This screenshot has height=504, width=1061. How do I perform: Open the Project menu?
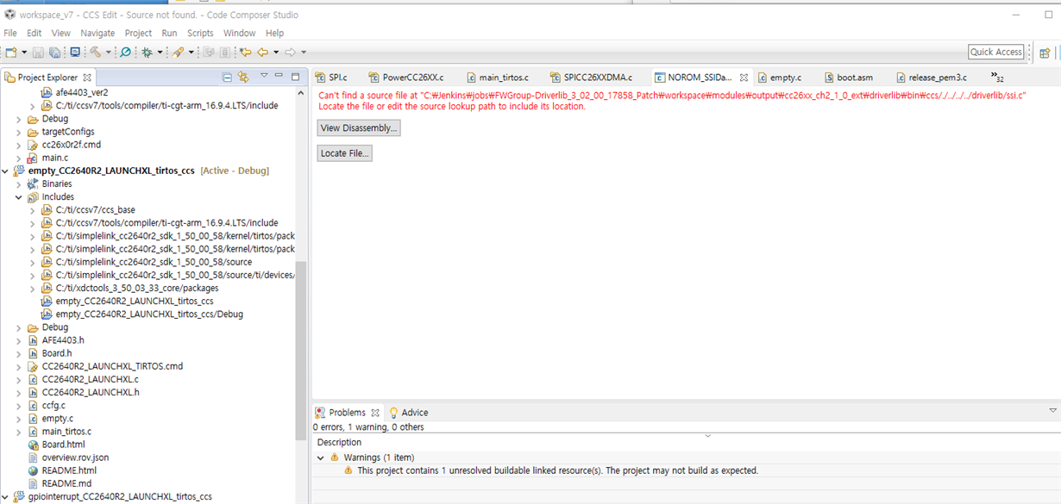point(138,33)
